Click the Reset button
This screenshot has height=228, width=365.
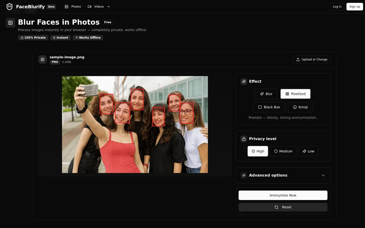click(283, 207)
